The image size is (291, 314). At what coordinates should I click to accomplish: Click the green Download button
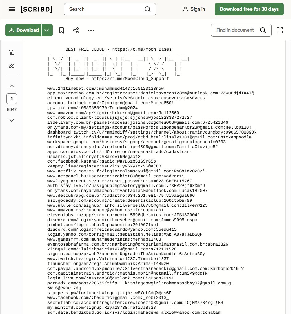click(23, 30)
